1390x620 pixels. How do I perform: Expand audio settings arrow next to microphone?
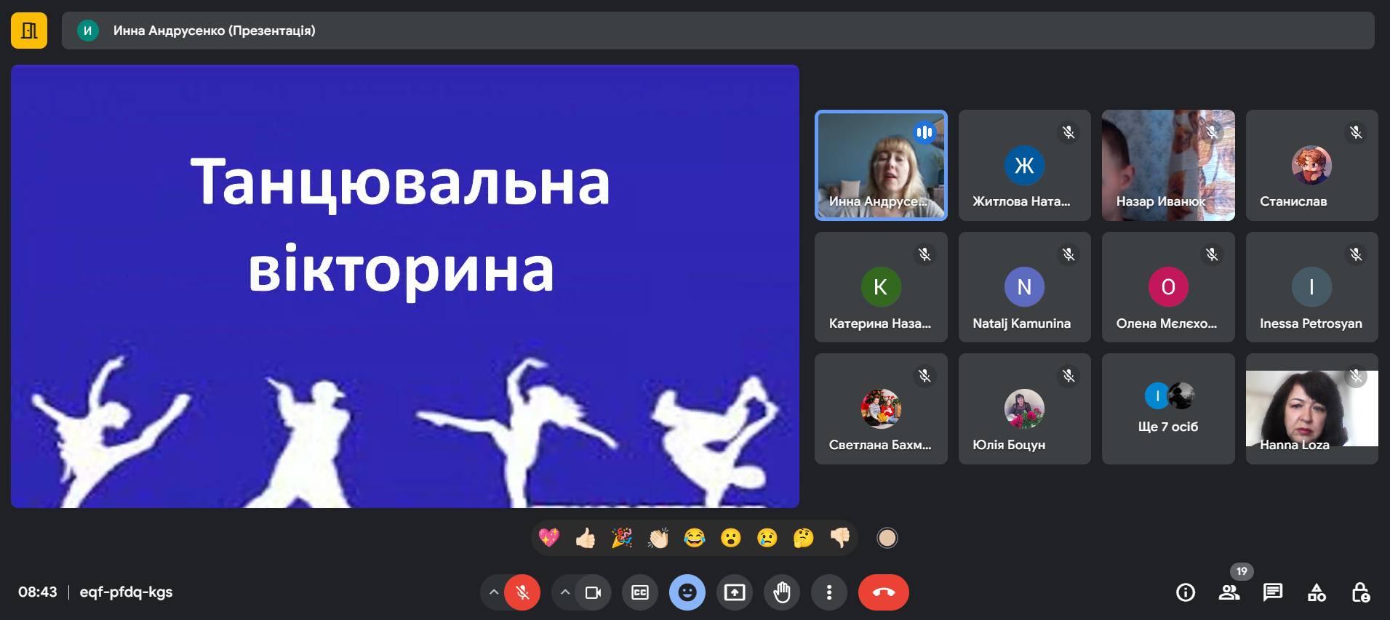point(494,592)
